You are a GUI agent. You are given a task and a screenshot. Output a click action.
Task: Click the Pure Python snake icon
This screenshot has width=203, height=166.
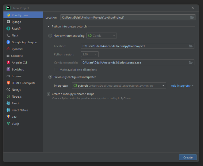click(8, 15)
